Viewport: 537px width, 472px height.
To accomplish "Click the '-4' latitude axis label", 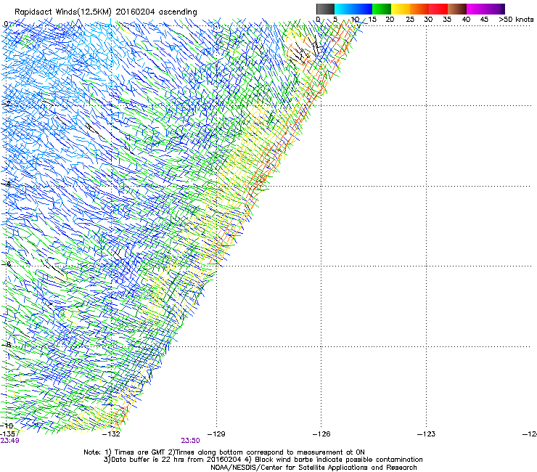I will (x=7, y=184).
